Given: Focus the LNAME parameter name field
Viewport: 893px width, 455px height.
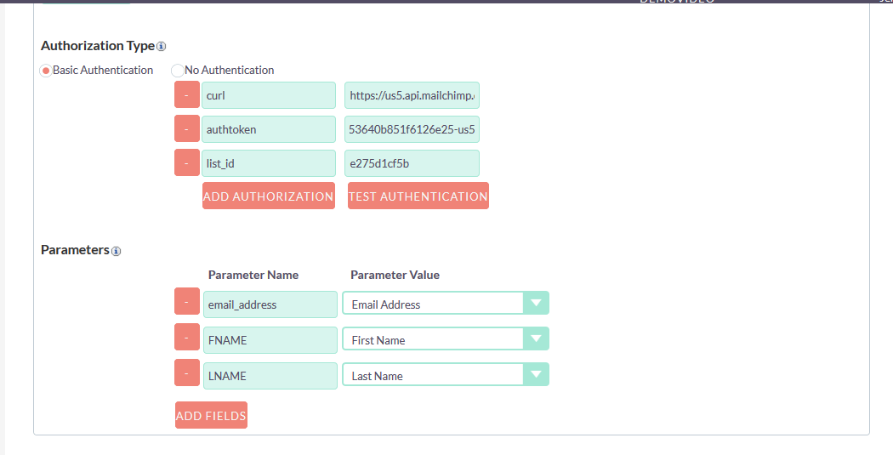Looking at the screenshot, I should coord(270,376).
